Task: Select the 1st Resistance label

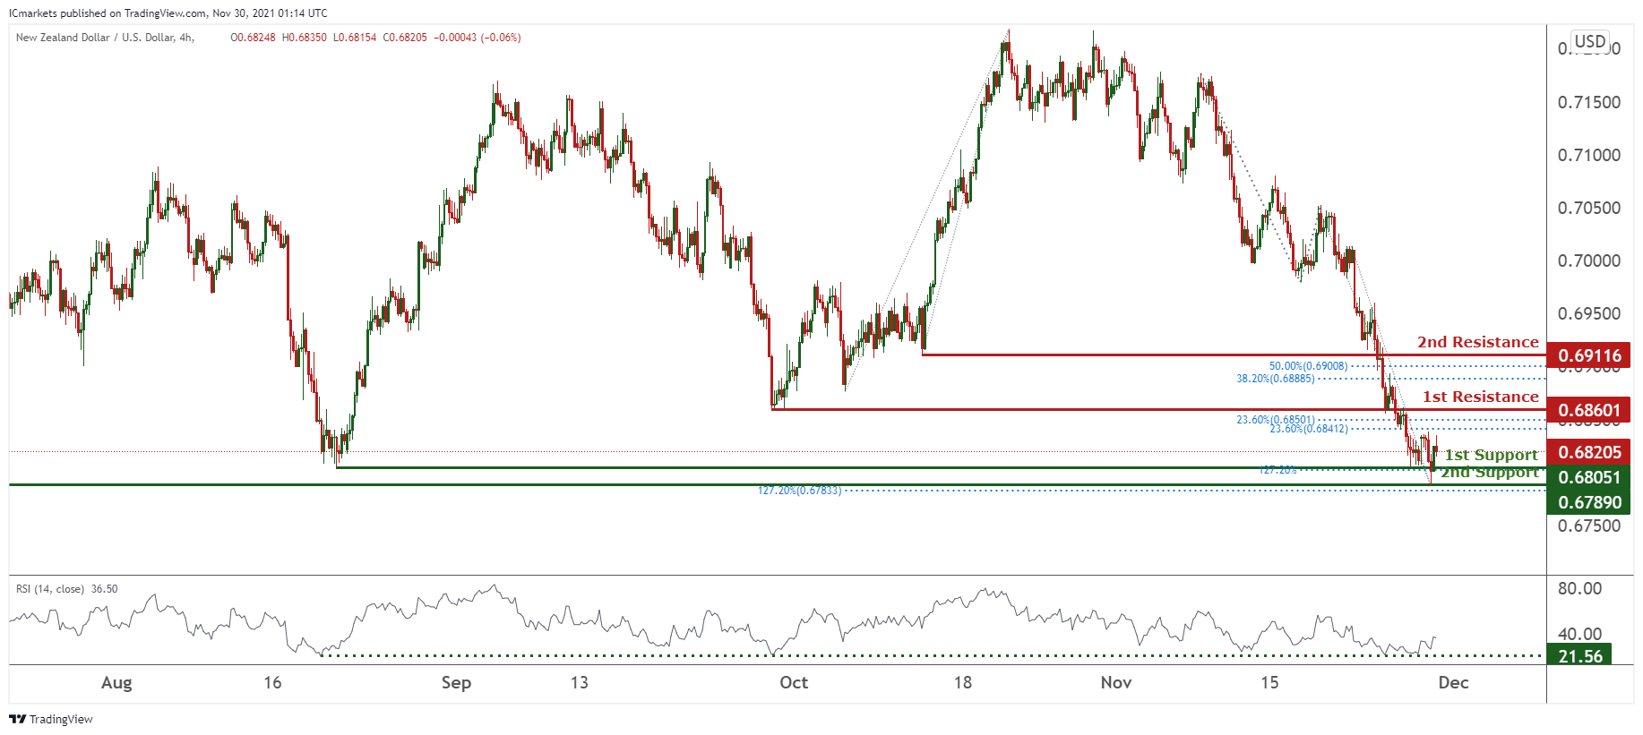Action: 1481,397
